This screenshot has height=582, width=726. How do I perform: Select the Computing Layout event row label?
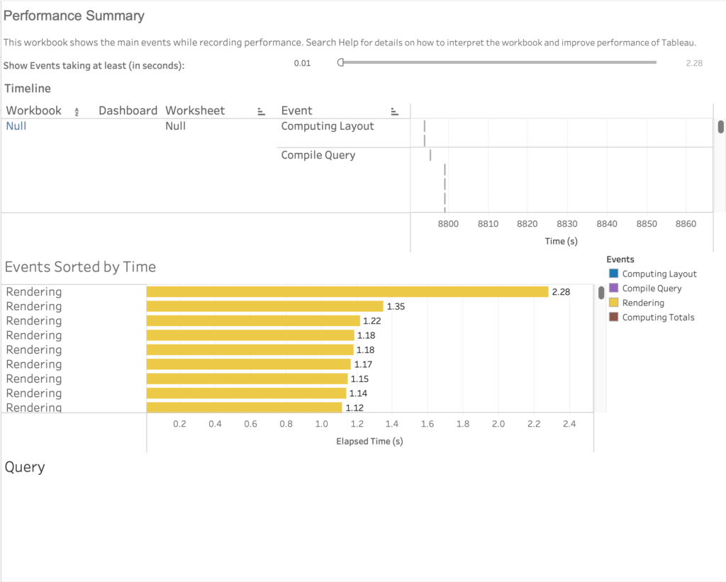coord(327,126)
